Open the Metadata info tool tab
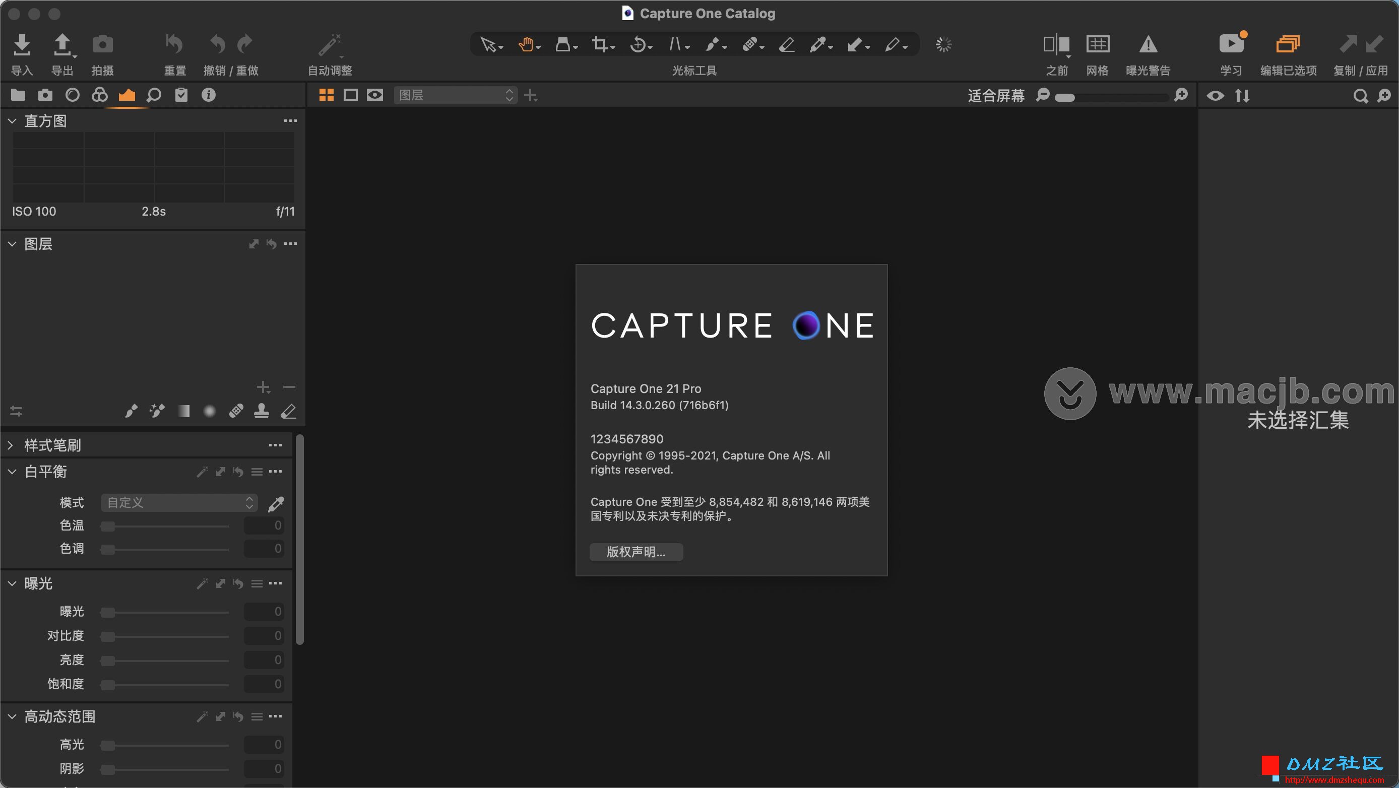 [x=209, y=95]
